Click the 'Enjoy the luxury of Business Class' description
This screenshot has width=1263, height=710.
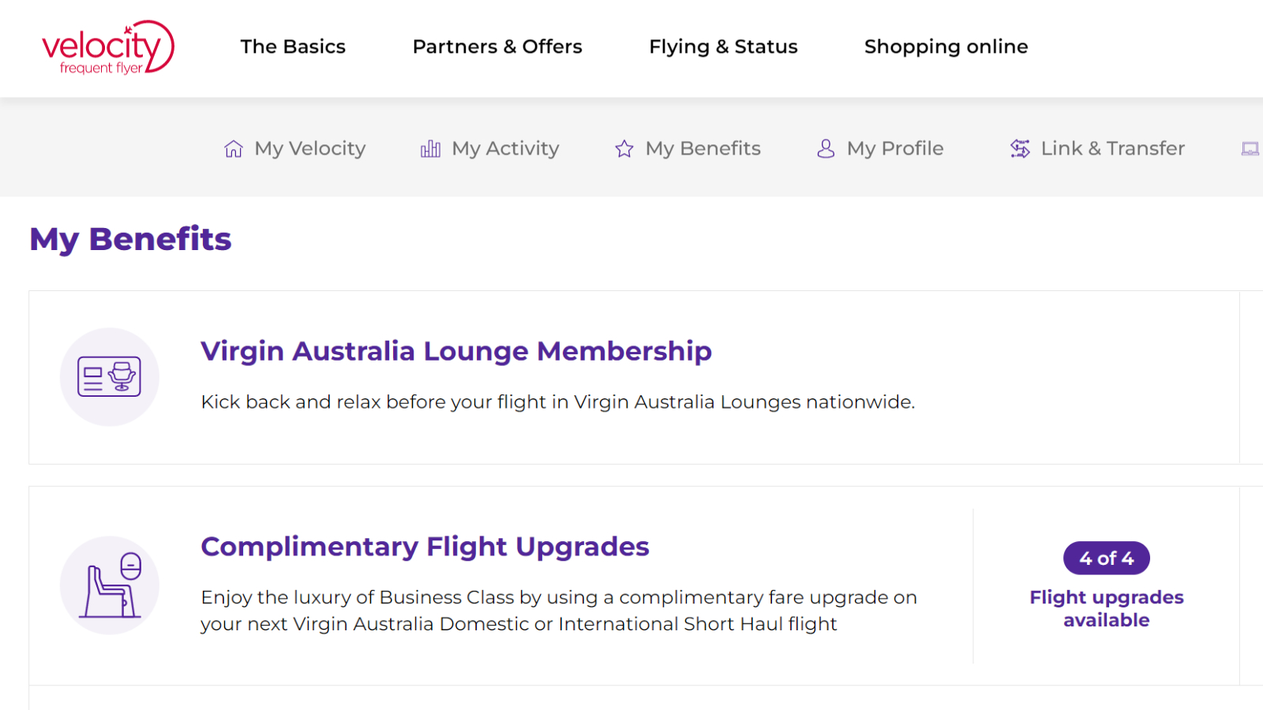click(x=559, y=611)
